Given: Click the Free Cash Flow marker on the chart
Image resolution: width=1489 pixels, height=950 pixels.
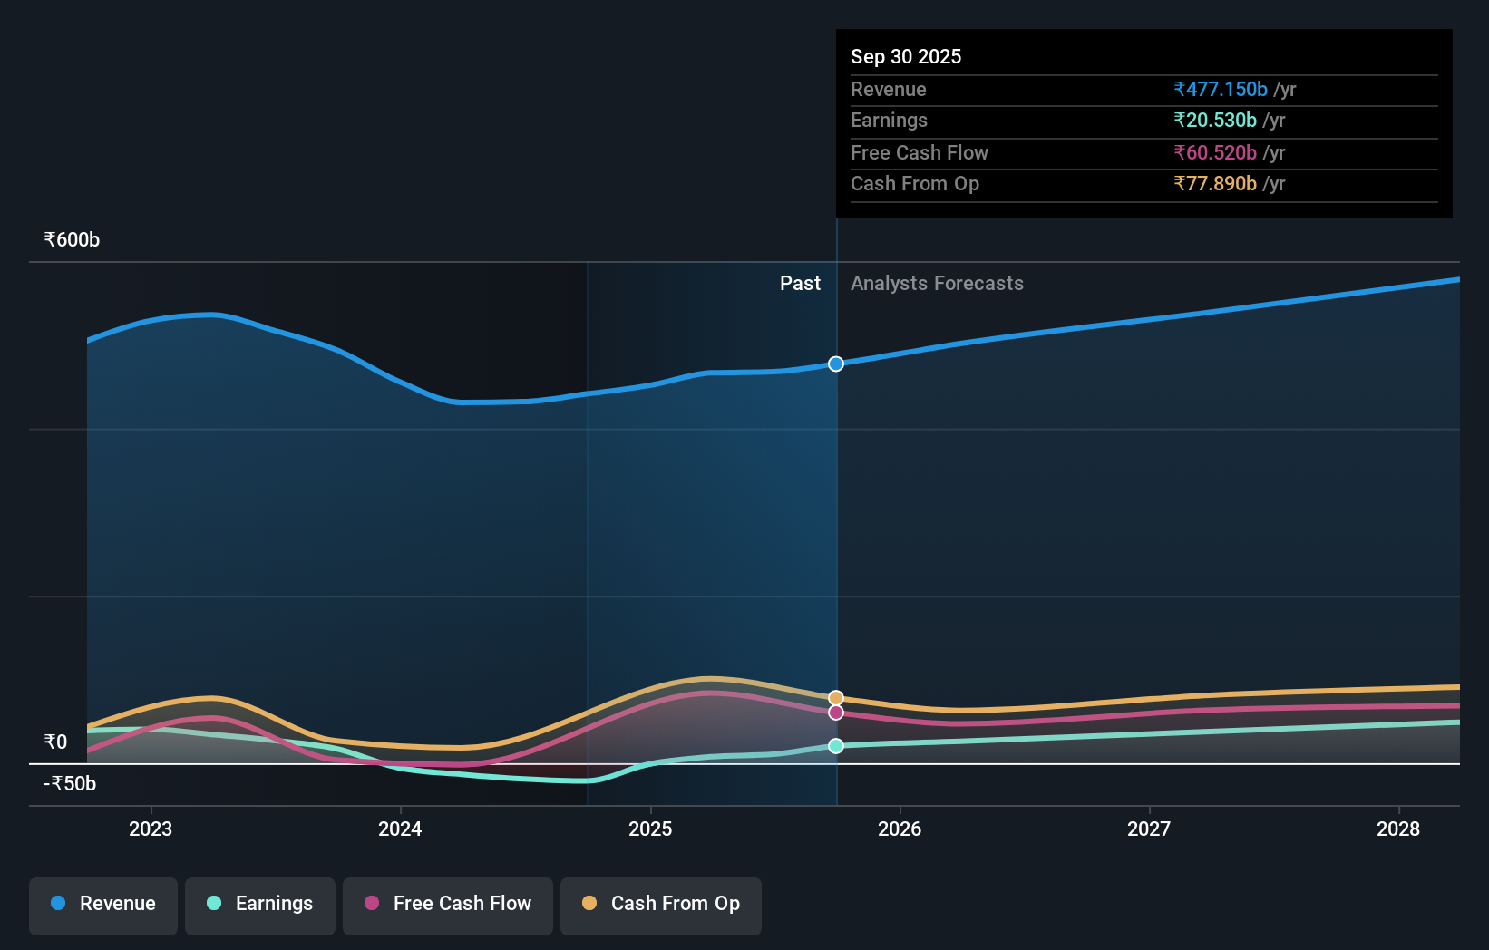Looking at the screenshot, I should click(835, 712).
